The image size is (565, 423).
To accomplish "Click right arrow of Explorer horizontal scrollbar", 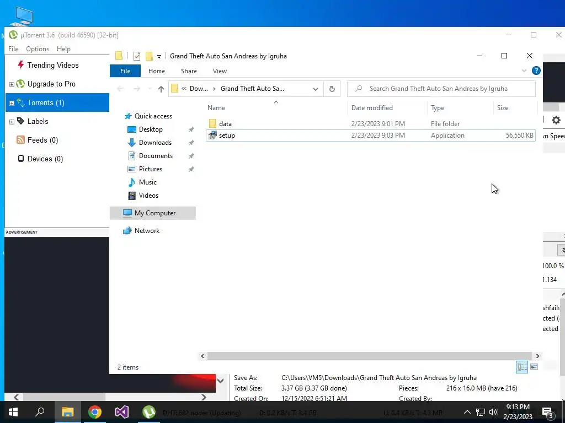I will tap(537, 356).
